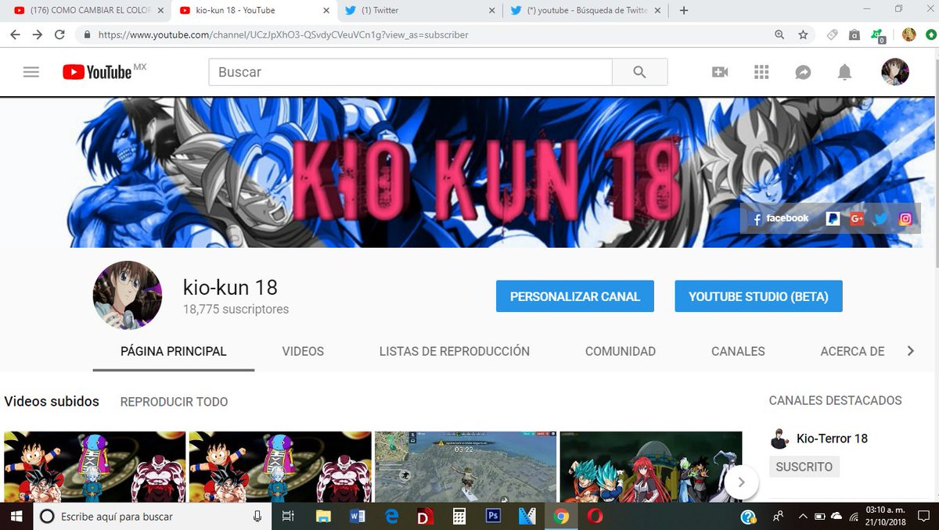
Task: Go forward with the browser forward arrow
Action: 37,34
